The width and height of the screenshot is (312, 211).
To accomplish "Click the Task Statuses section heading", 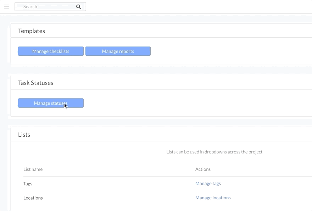I will [35, 83].
